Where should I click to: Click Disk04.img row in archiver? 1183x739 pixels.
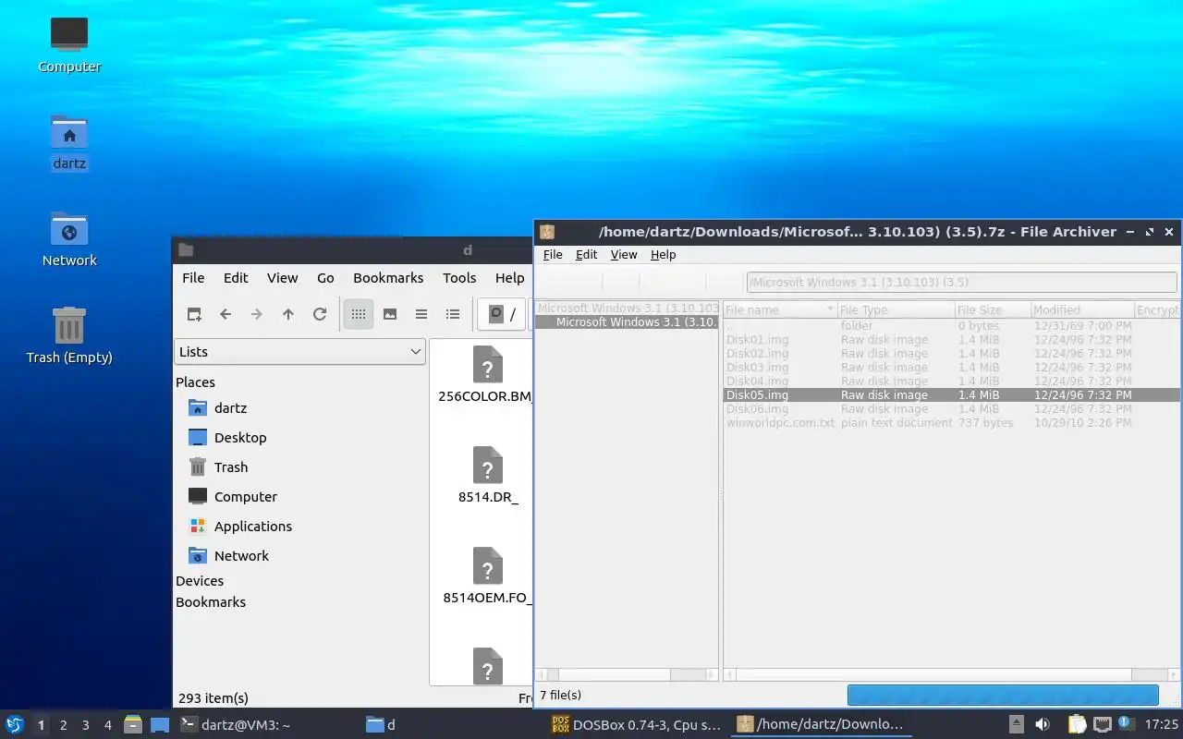point(952,382)
